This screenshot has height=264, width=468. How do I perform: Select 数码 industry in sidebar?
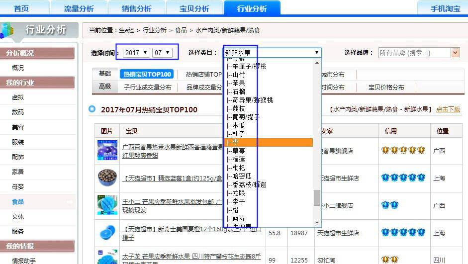click(17, 112)
